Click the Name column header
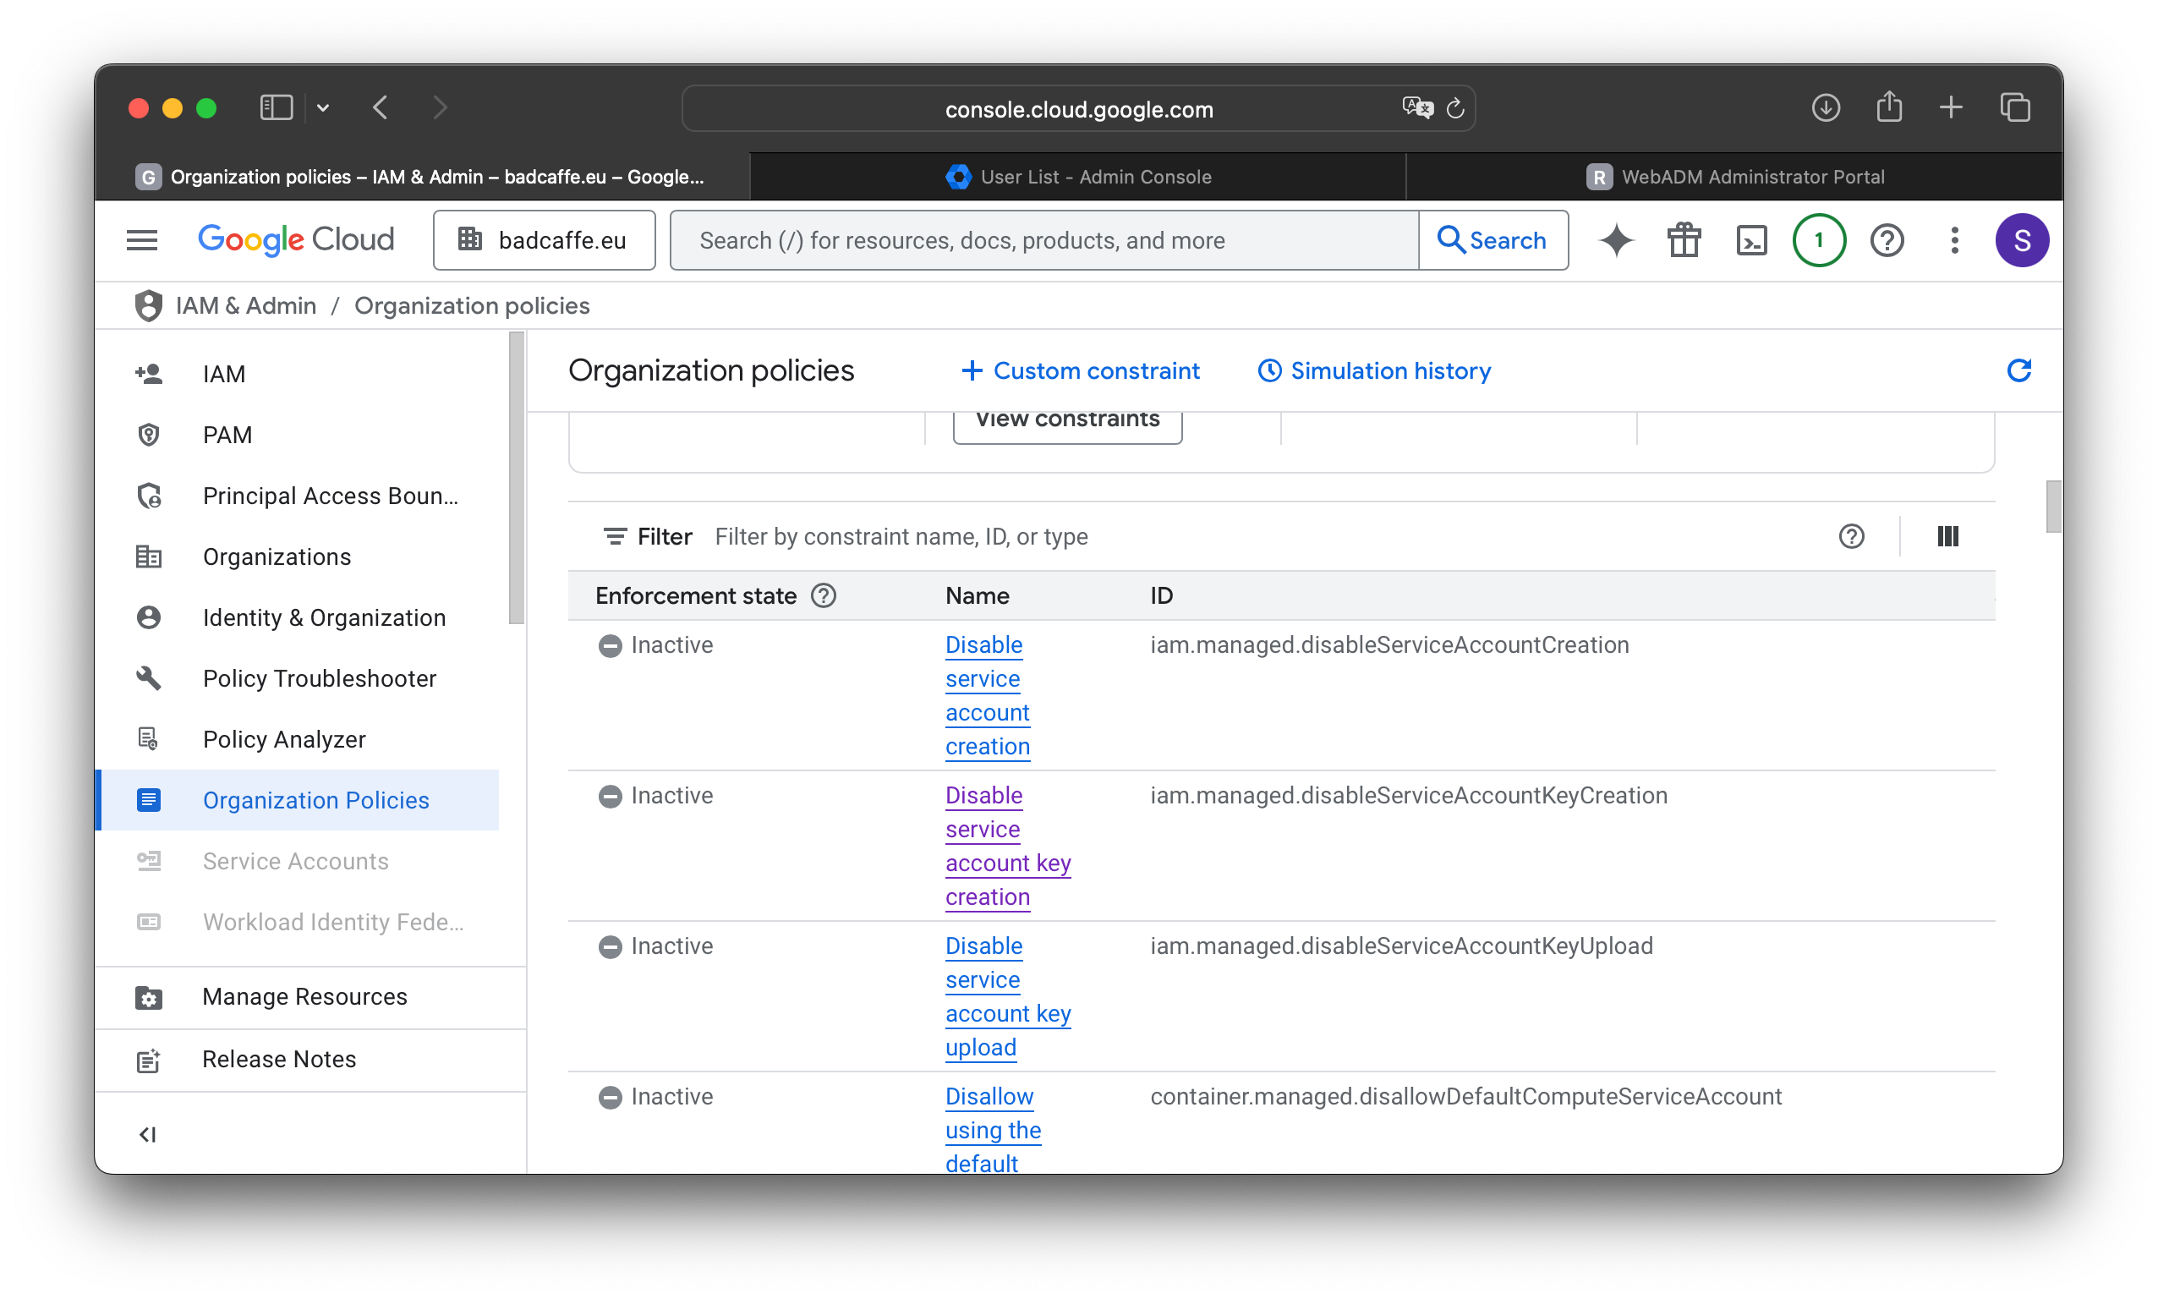The height and width of the screenshot is (1299, 2158). pyautogui.click(x=977, y=595)
